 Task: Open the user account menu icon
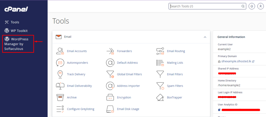(260, 6)
